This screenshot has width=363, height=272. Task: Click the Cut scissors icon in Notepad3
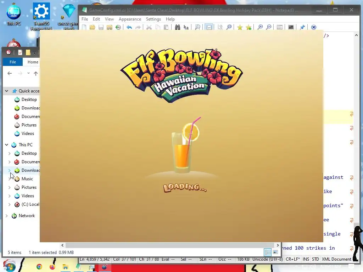pos(149,27)
